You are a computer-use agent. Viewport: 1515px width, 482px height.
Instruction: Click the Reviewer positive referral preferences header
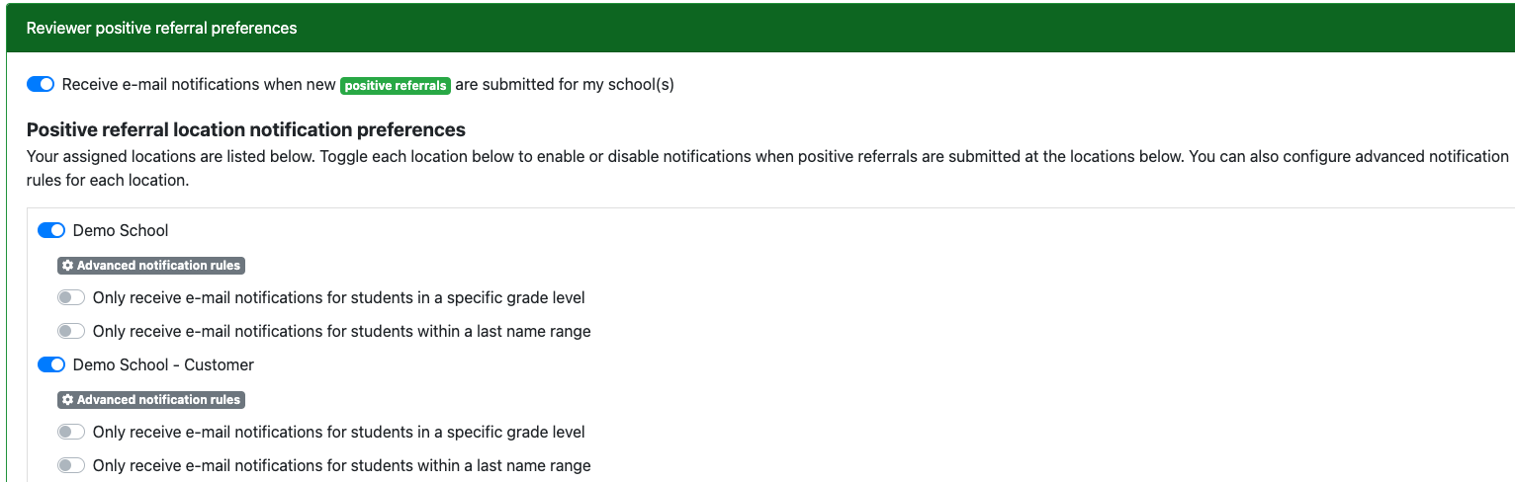point(161,28)
